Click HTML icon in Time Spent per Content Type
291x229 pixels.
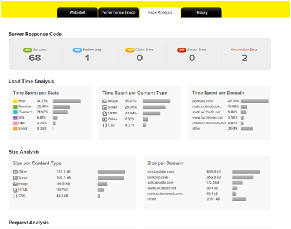point(105,113)
